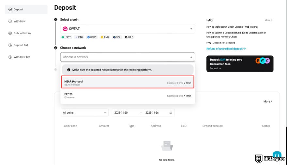Viewport: 287px width, 165px height.
Task: Click end date 2025-11-26 field
Action: 152,113
